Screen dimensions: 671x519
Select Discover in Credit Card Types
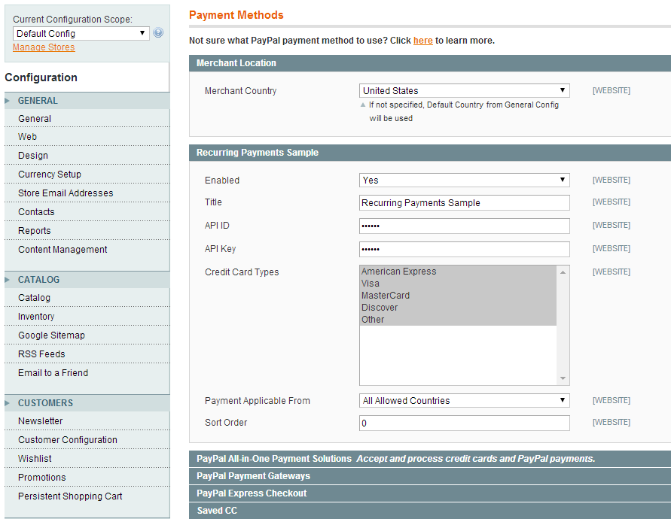[x=458, y=308]
